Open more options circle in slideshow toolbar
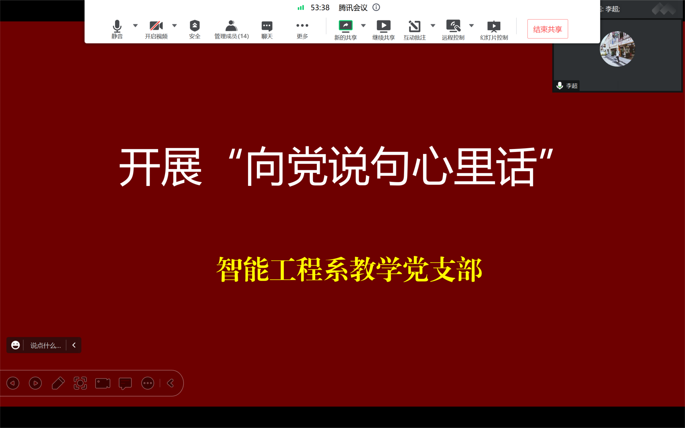The width and height of the screenshot is (685, 428). [x=148, y=383]
